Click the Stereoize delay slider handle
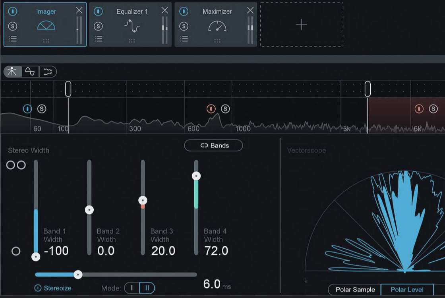445x298 pixels. click(x=78, y=275)
